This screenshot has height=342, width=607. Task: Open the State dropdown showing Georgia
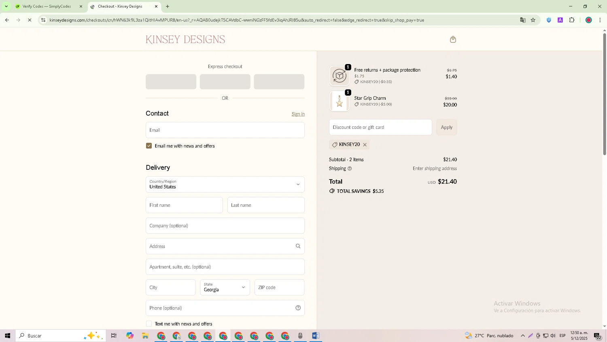225,287
